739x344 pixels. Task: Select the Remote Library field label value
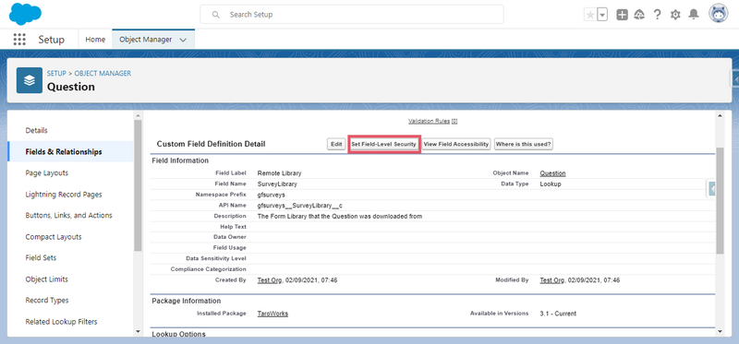tap(280, 173)
